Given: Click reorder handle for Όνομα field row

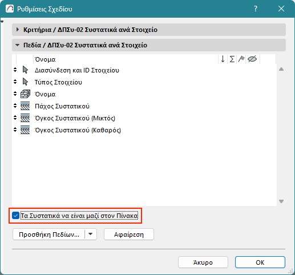Looking at the screenshot, I should tap(15, 94).
